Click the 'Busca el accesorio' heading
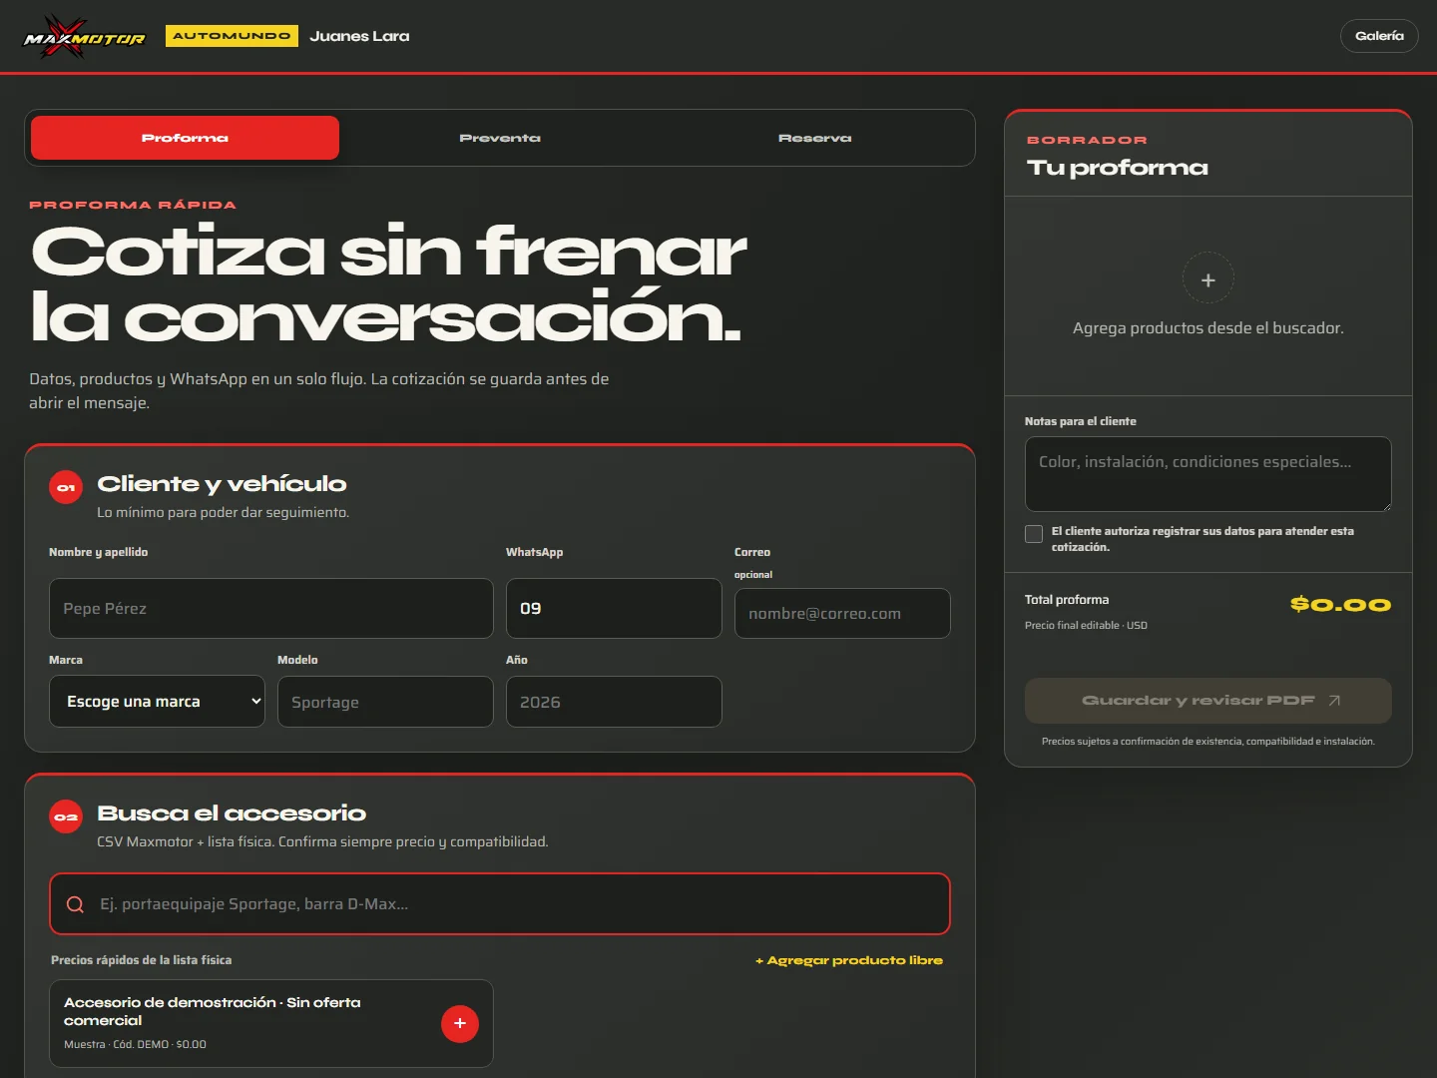 pyautogui.click(x=232, y=813)
